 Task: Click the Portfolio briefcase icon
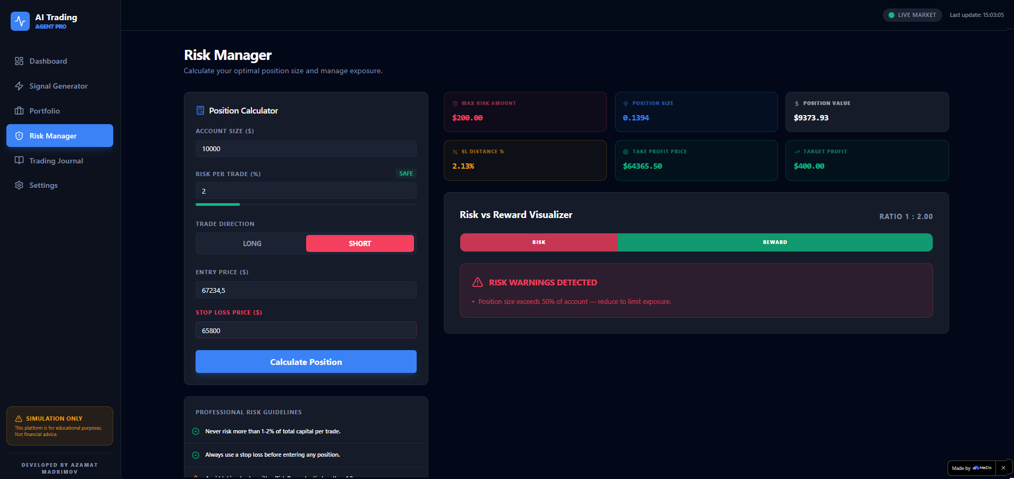[19, 111]
